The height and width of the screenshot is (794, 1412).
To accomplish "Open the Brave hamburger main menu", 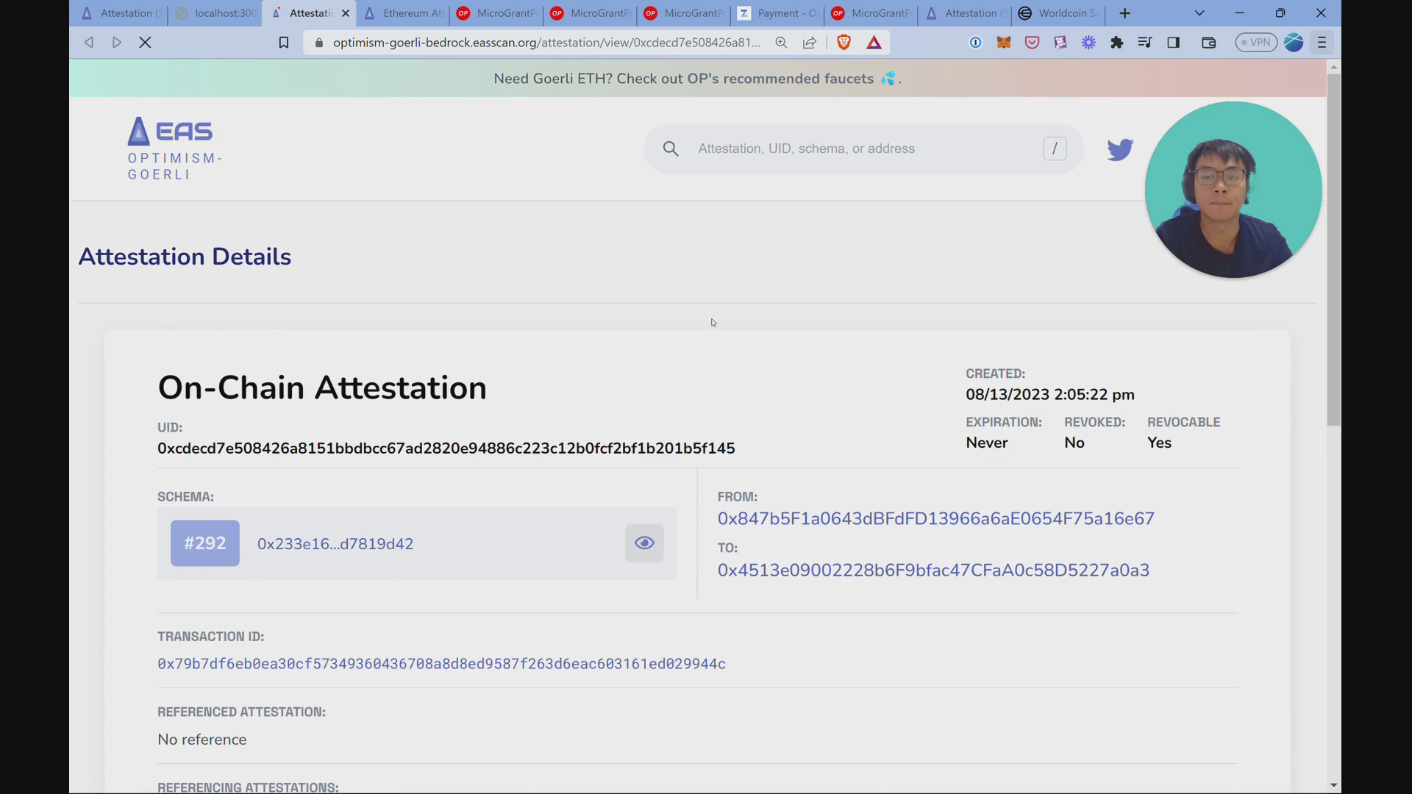I will [x=1322, y=43].
